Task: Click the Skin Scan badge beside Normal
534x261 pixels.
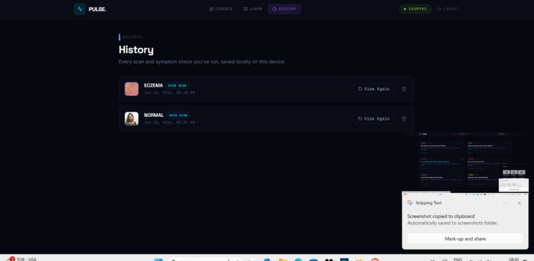Action: click(x=178, y=116)
